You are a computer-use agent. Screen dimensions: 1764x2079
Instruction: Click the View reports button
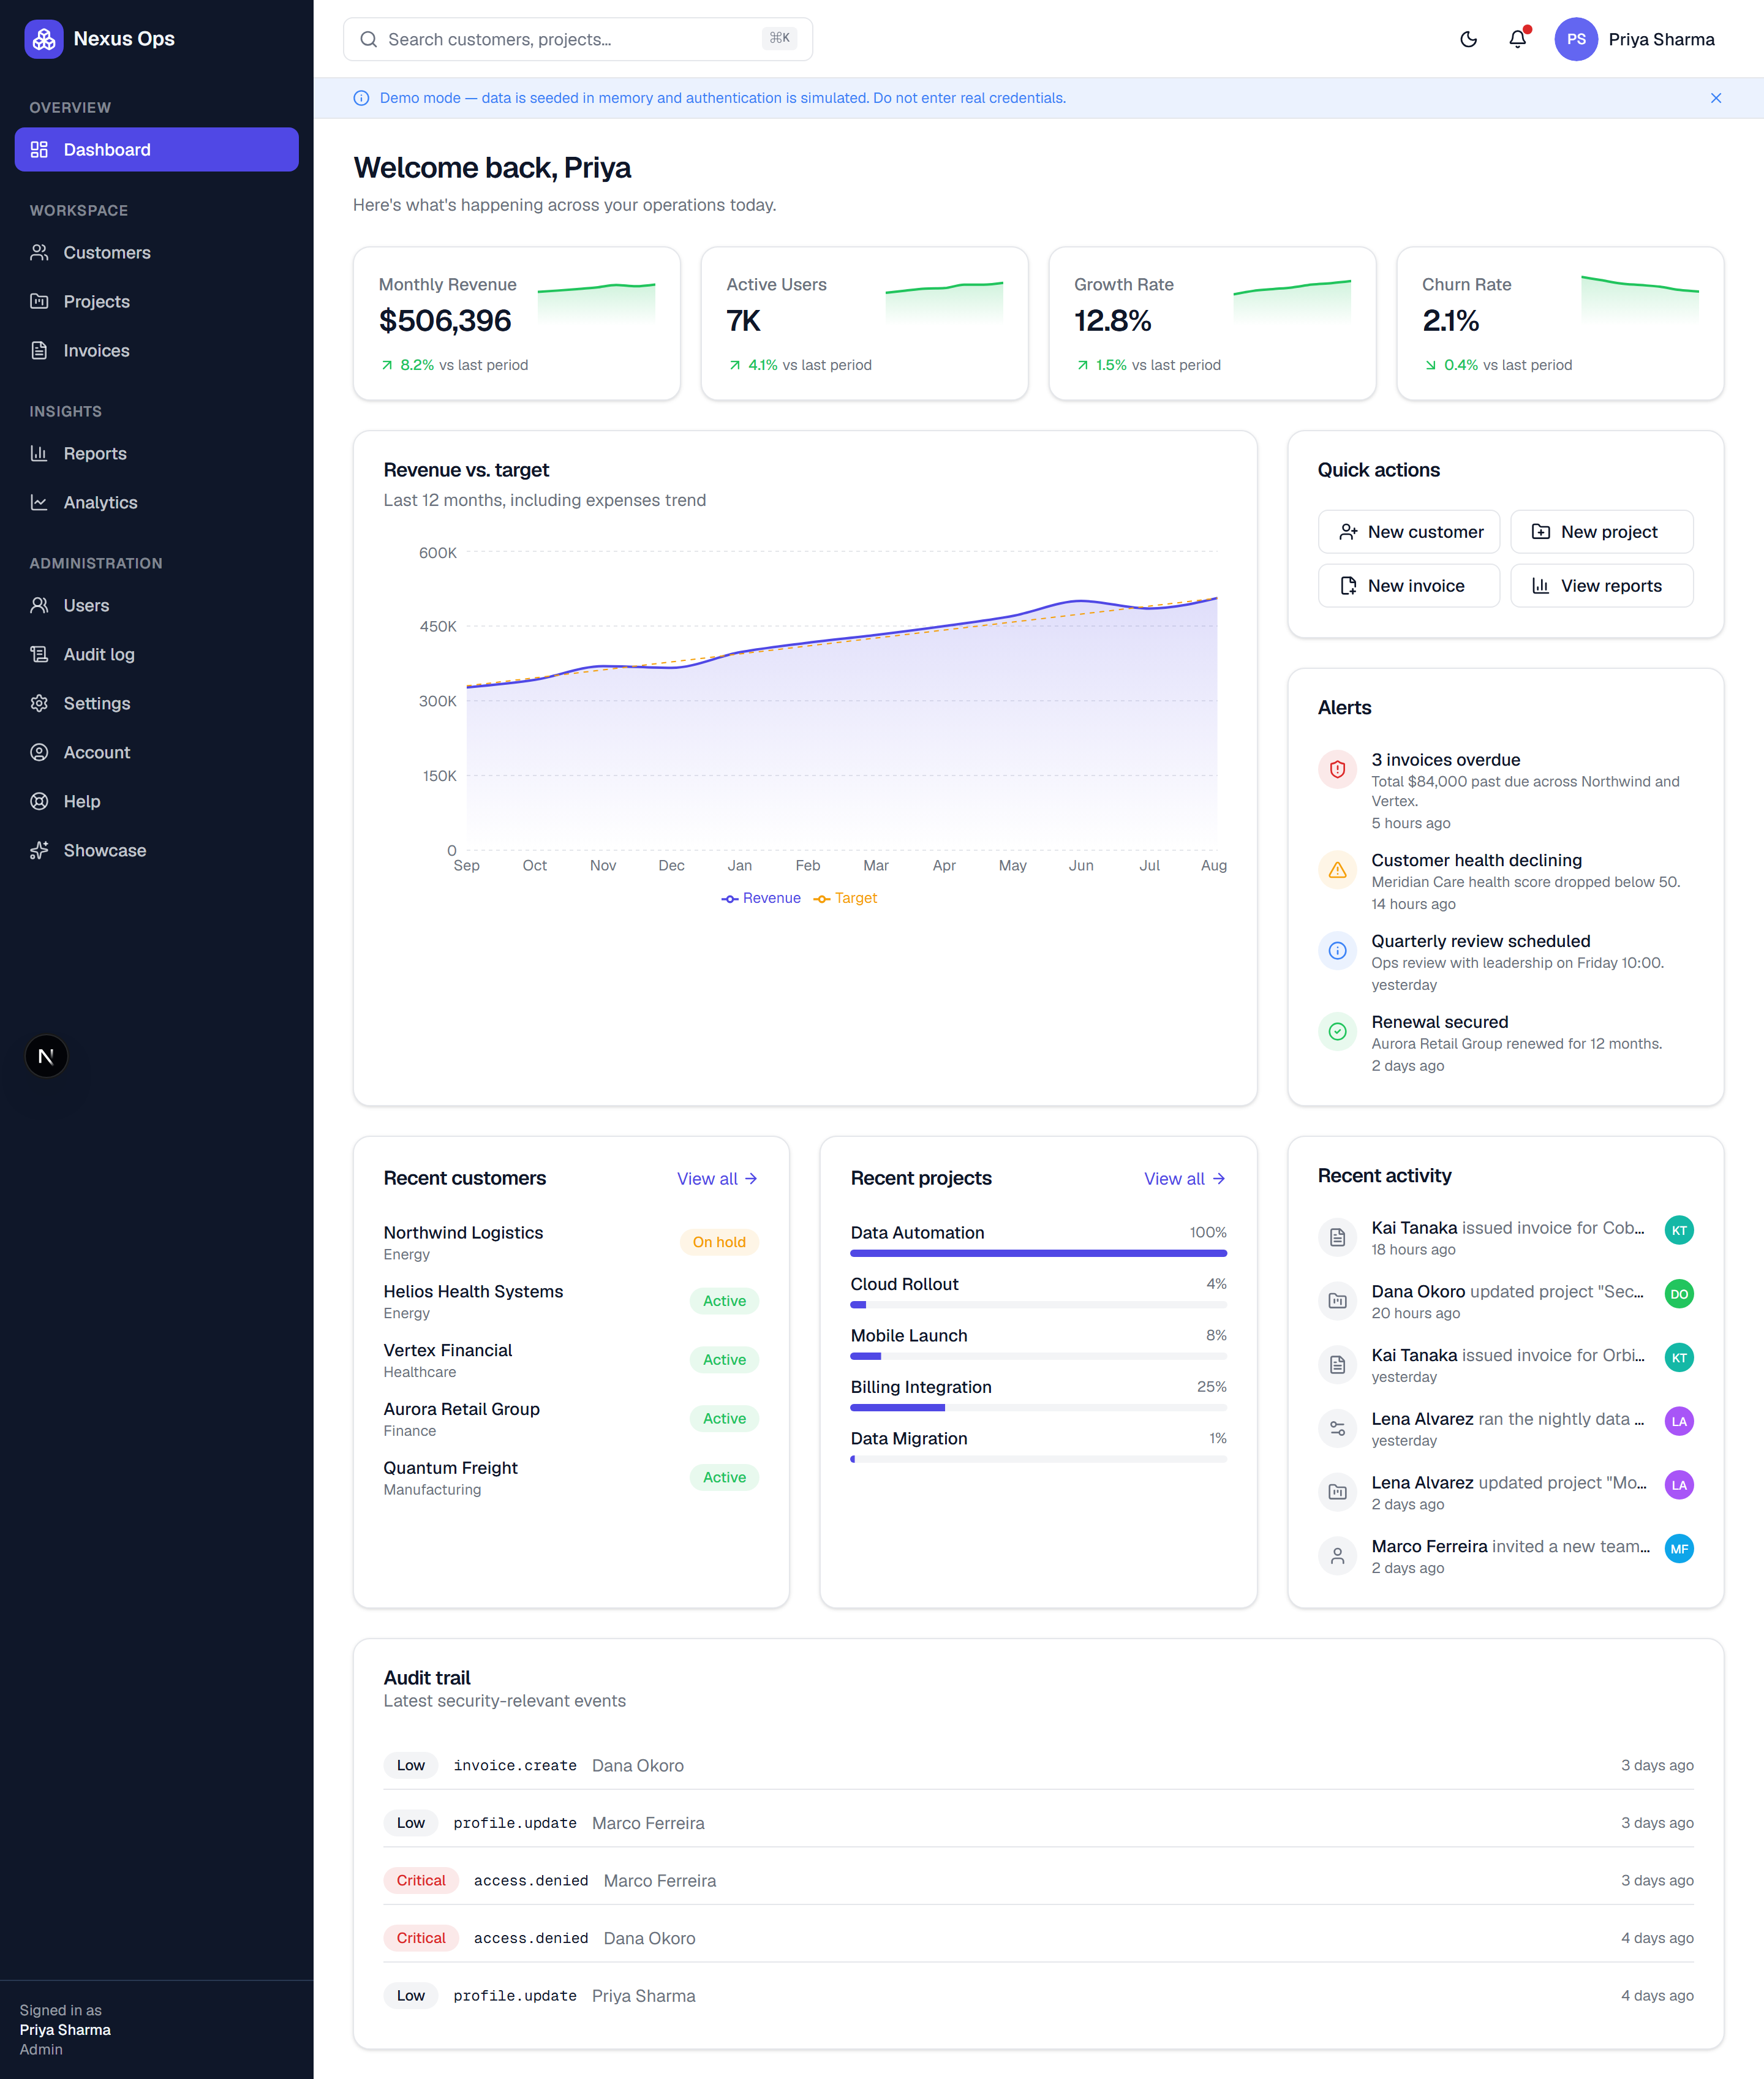click(x=1601, y=586)
